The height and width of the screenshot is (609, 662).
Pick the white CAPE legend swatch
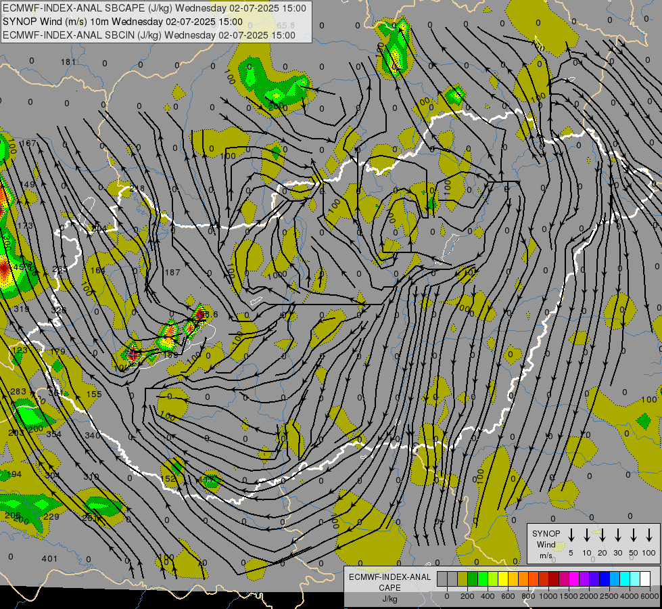coord(644,579)
